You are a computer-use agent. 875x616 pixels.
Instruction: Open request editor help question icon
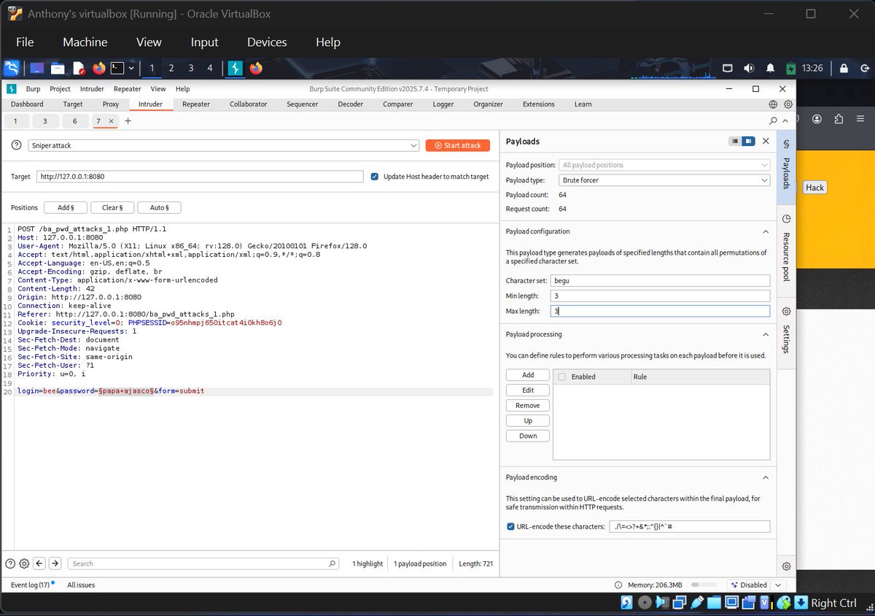pos(10,563)
